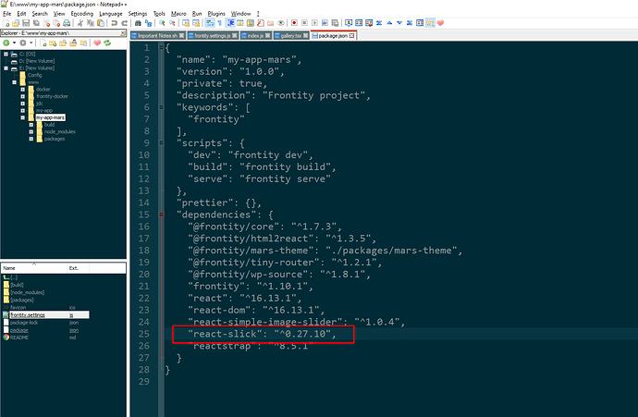Screen dimensions: 638x417
Task: Switch to the frontity.settings.js tab
Action: tap(212, 35)
